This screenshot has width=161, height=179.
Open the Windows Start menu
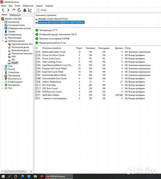(3, 176)
